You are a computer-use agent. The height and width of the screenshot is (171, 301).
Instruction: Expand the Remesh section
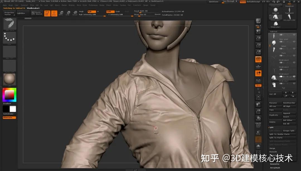(273, 152)
